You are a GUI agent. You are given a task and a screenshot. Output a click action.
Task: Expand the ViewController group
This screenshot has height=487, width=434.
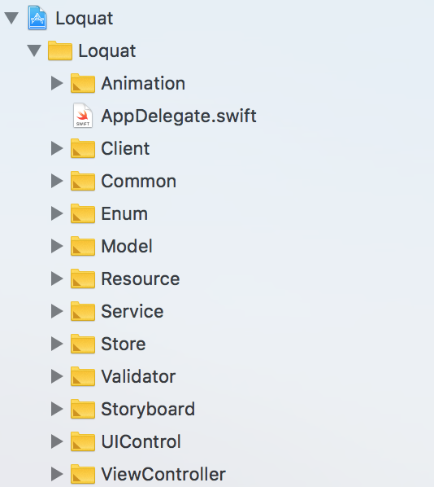click(x=57, y=474)
